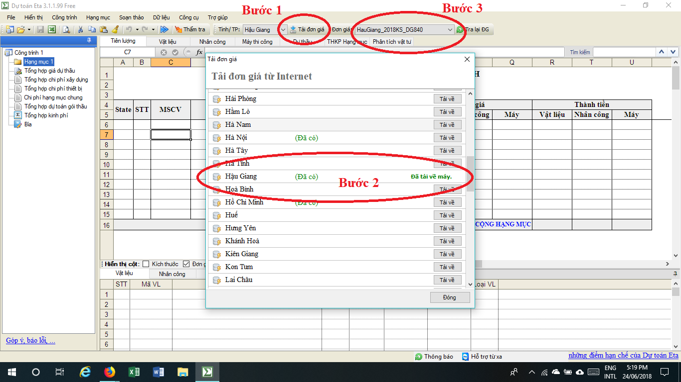
Task: Click inside the Tìm kiếm search field
Action: [623, 52]
